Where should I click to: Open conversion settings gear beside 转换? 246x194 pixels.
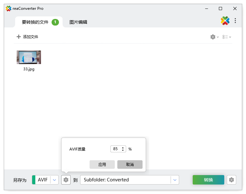231,180
